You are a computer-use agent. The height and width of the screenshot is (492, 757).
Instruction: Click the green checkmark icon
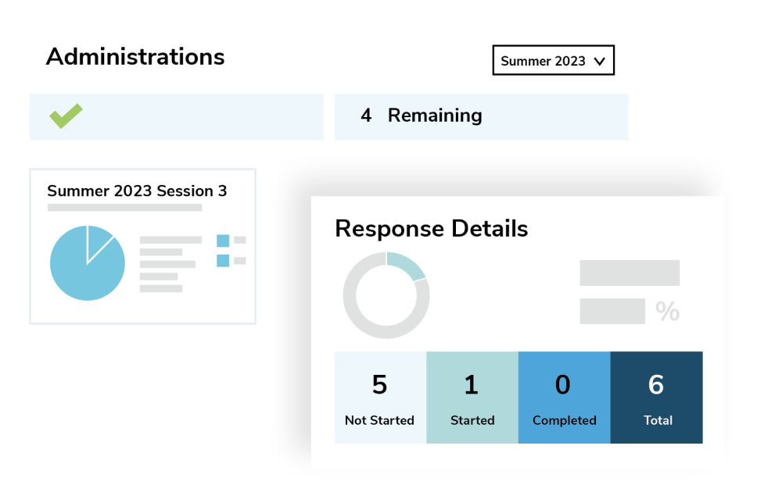click(x=66, y=116)
